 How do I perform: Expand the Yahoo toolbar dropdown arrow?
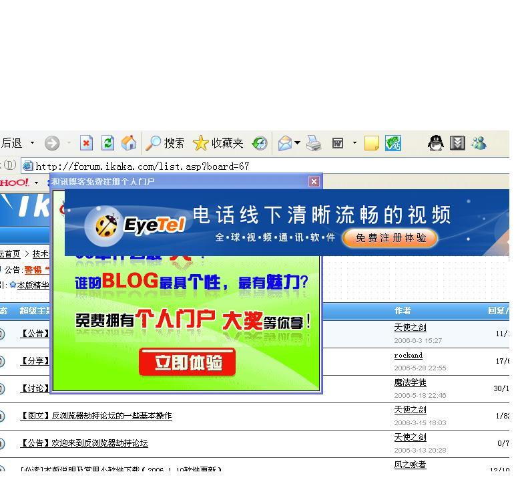(37, 183)
